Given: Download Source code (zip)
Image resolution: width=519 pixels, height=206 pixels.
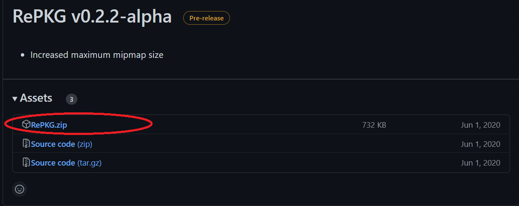Looking at the screenshot, I should (x=61, y=144).
